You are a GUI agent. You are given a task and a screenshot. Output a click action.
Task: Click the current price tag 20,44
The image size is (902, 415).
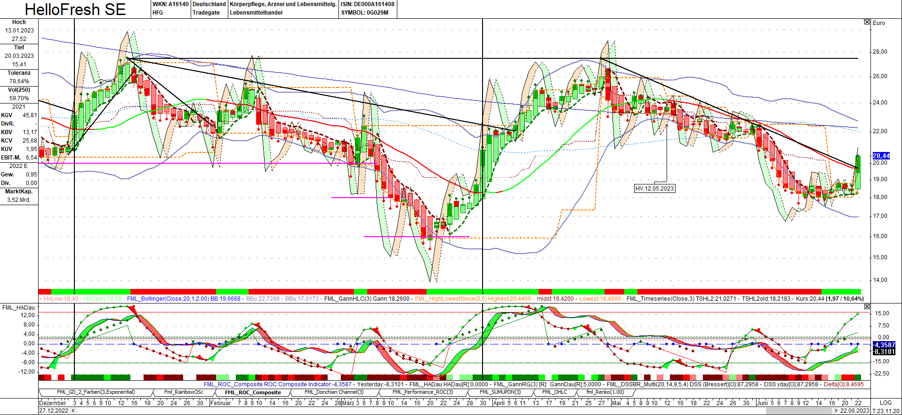(x=881, y=156)
